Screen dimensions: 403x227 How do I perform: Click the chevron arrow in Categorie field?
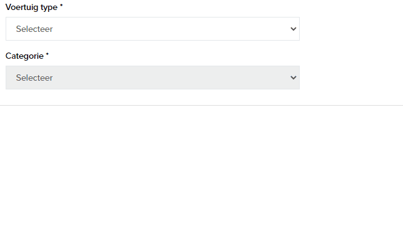[x=293, y=78]
